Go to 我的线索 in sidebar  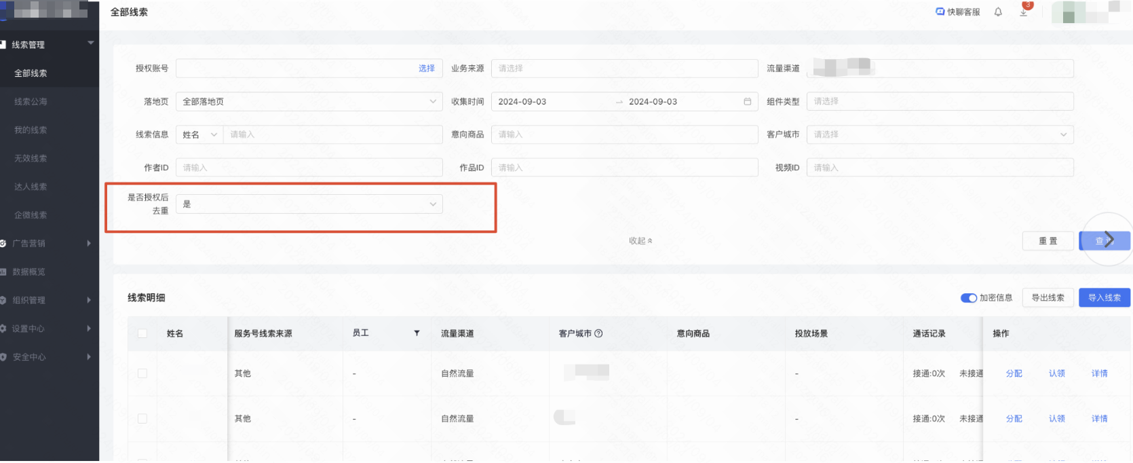pyautogui.click(x=31, y=130)
